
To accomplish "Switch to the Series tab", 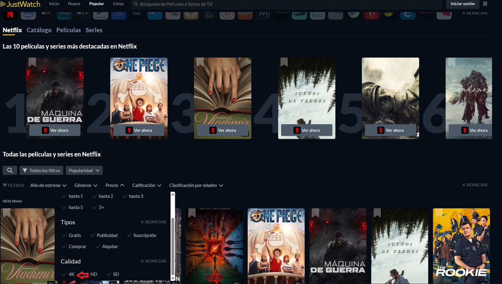I will pyautogui.click(x=94, y=30).
